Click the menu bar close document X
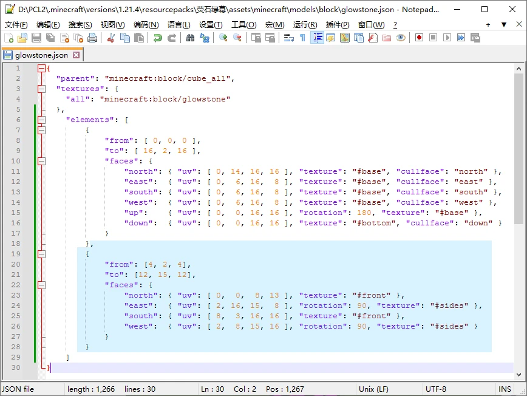Image resolution: width=527 pixels, height=396 pixels. pos(518,24)
